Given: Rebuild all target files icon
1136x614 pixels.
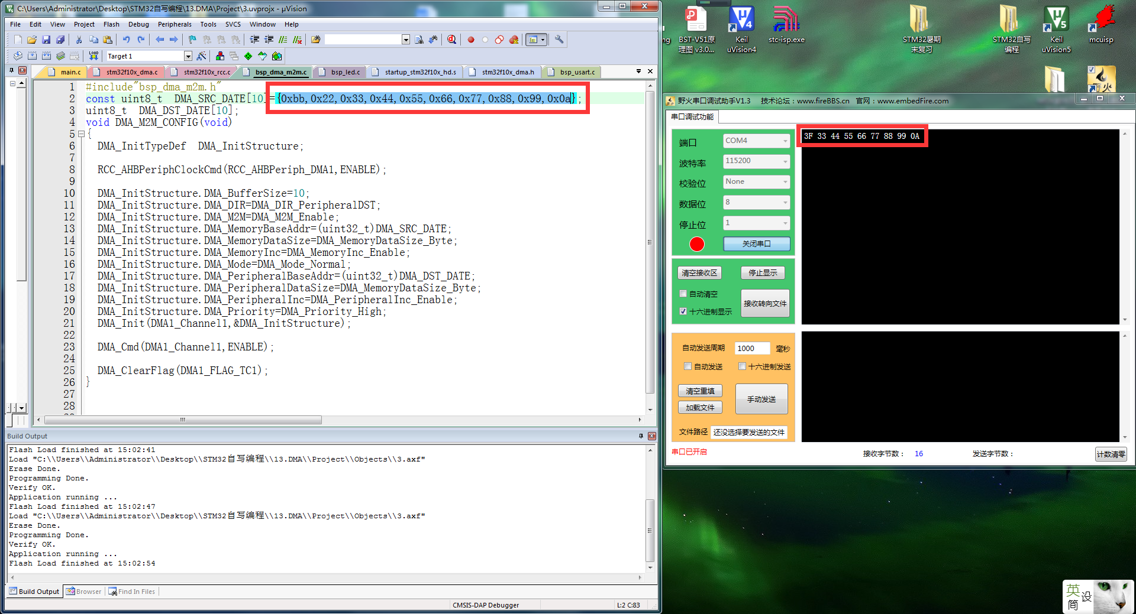Looking at the screenshot, I should coord(46,56).
